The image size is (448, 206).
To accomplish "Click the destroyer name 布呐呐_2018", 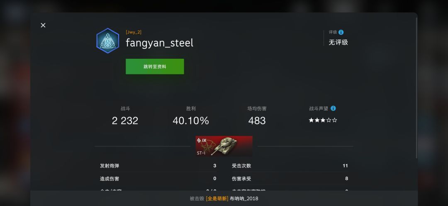I will pyautogui.click(x=244, y=199).
